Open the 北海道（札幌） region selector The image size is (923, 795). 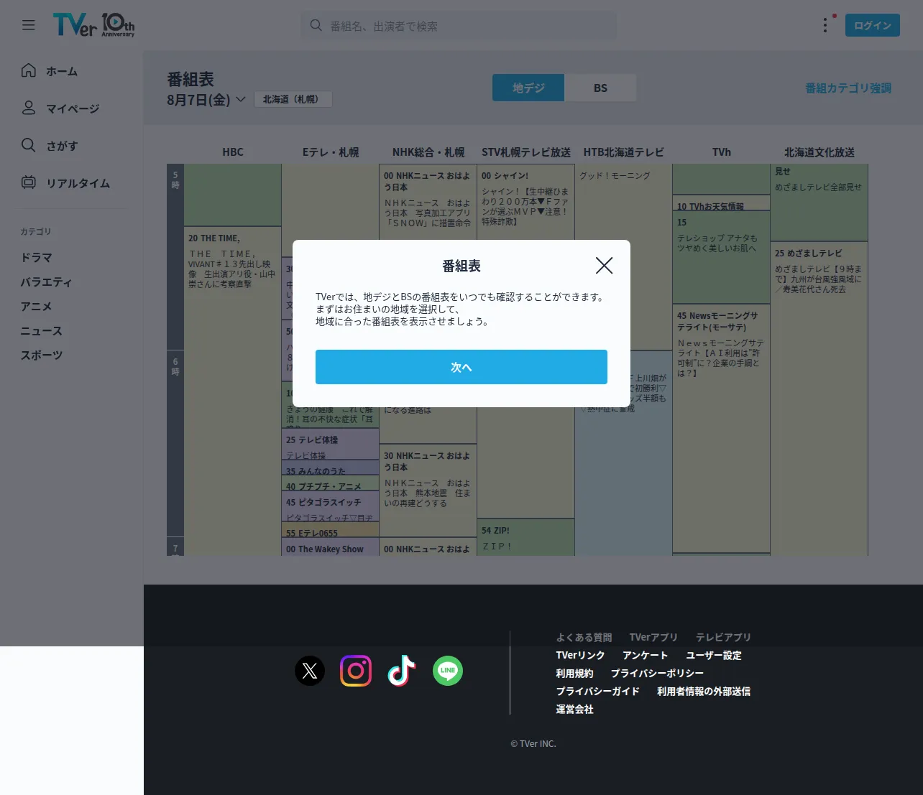pos(293,99)
